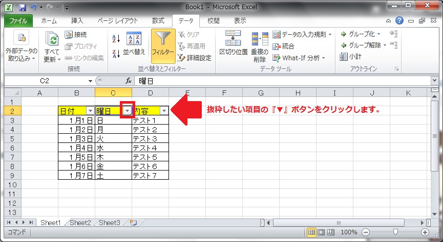This screenshot has height=242, width=443.
Task: Open the ファイル (File) tab
Action: 18,21
